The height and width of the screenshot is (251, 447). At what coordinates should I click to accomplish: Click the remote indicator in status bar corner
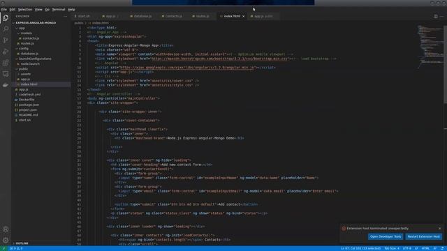(3, 248)
